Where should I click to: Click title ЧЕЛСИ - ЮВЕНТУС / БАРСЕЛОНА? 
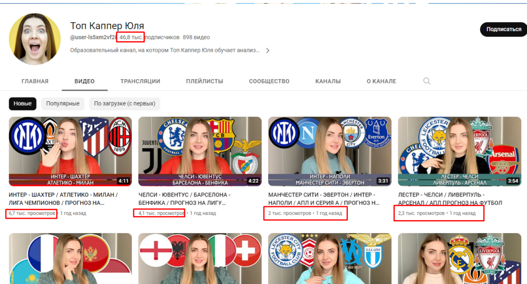tap(184, 199)
